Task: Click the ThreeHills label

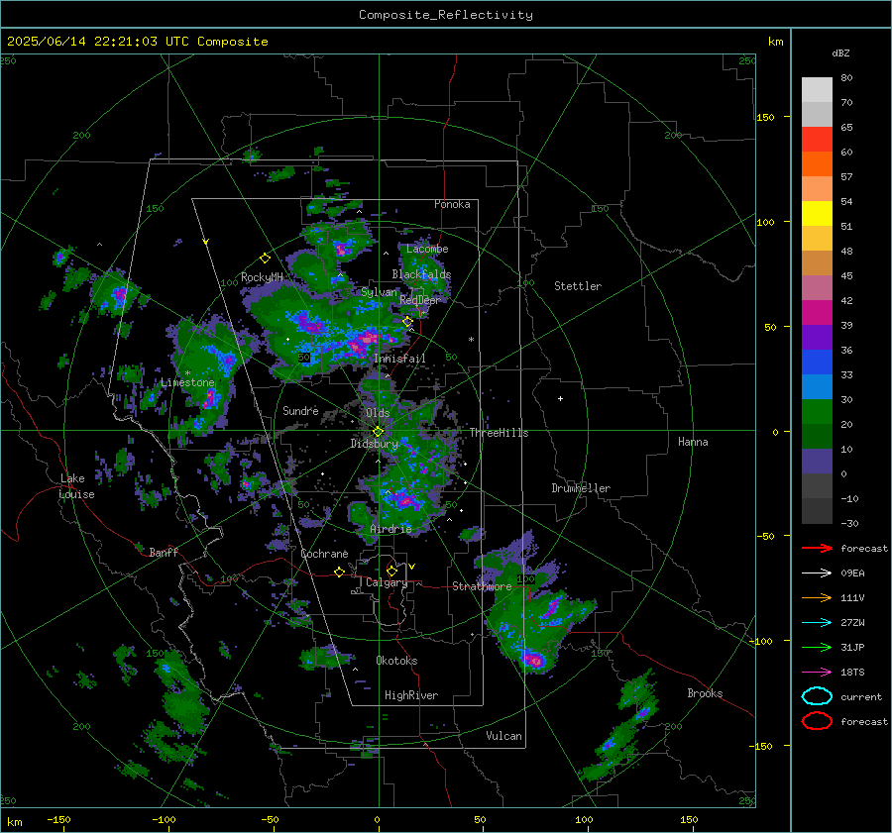Action: 499,433
